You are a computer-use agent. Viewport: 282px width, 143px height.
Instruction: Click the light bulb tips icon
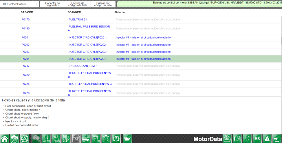tap(247, 139)
